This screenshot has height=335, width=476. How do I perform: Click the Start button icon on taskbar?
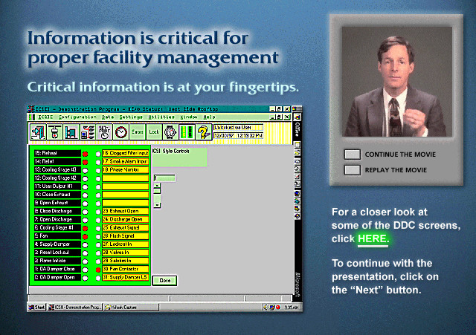click(x=36, y=307)
